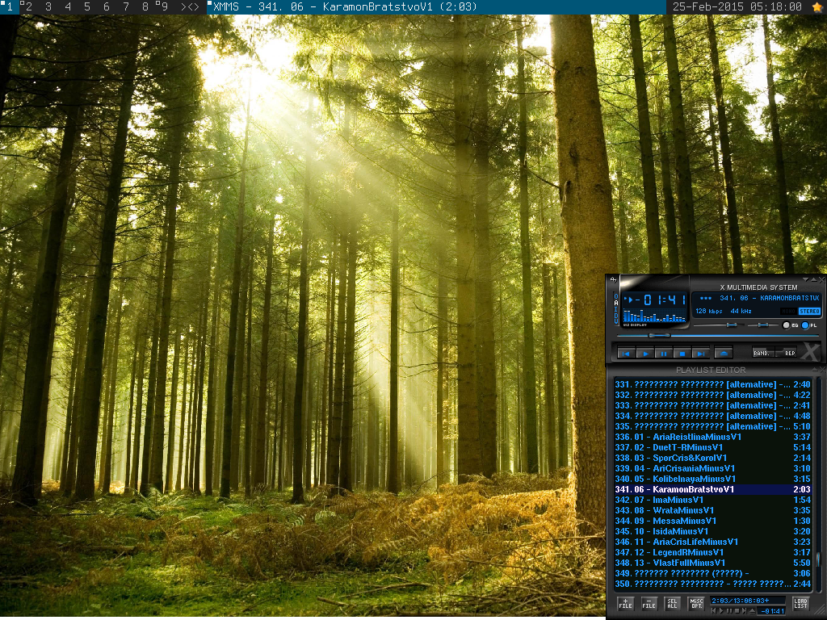The width and height of the screenshot is (827, 620).
Task: Go to previous track in XMMS main window
Action: click(626, 354)
